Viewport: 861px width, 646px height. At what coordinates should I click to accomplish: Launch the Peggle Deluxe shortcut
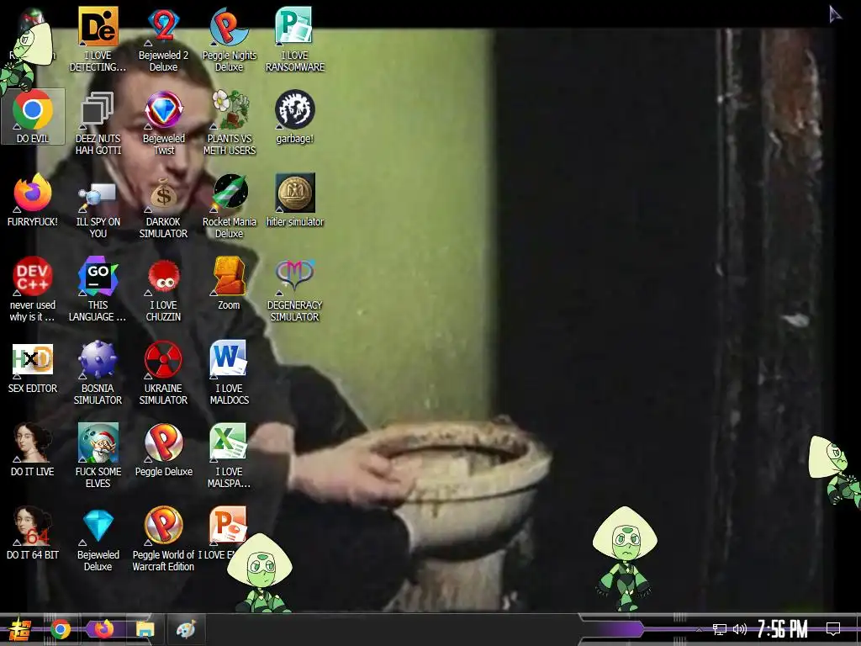pos(163,442)
